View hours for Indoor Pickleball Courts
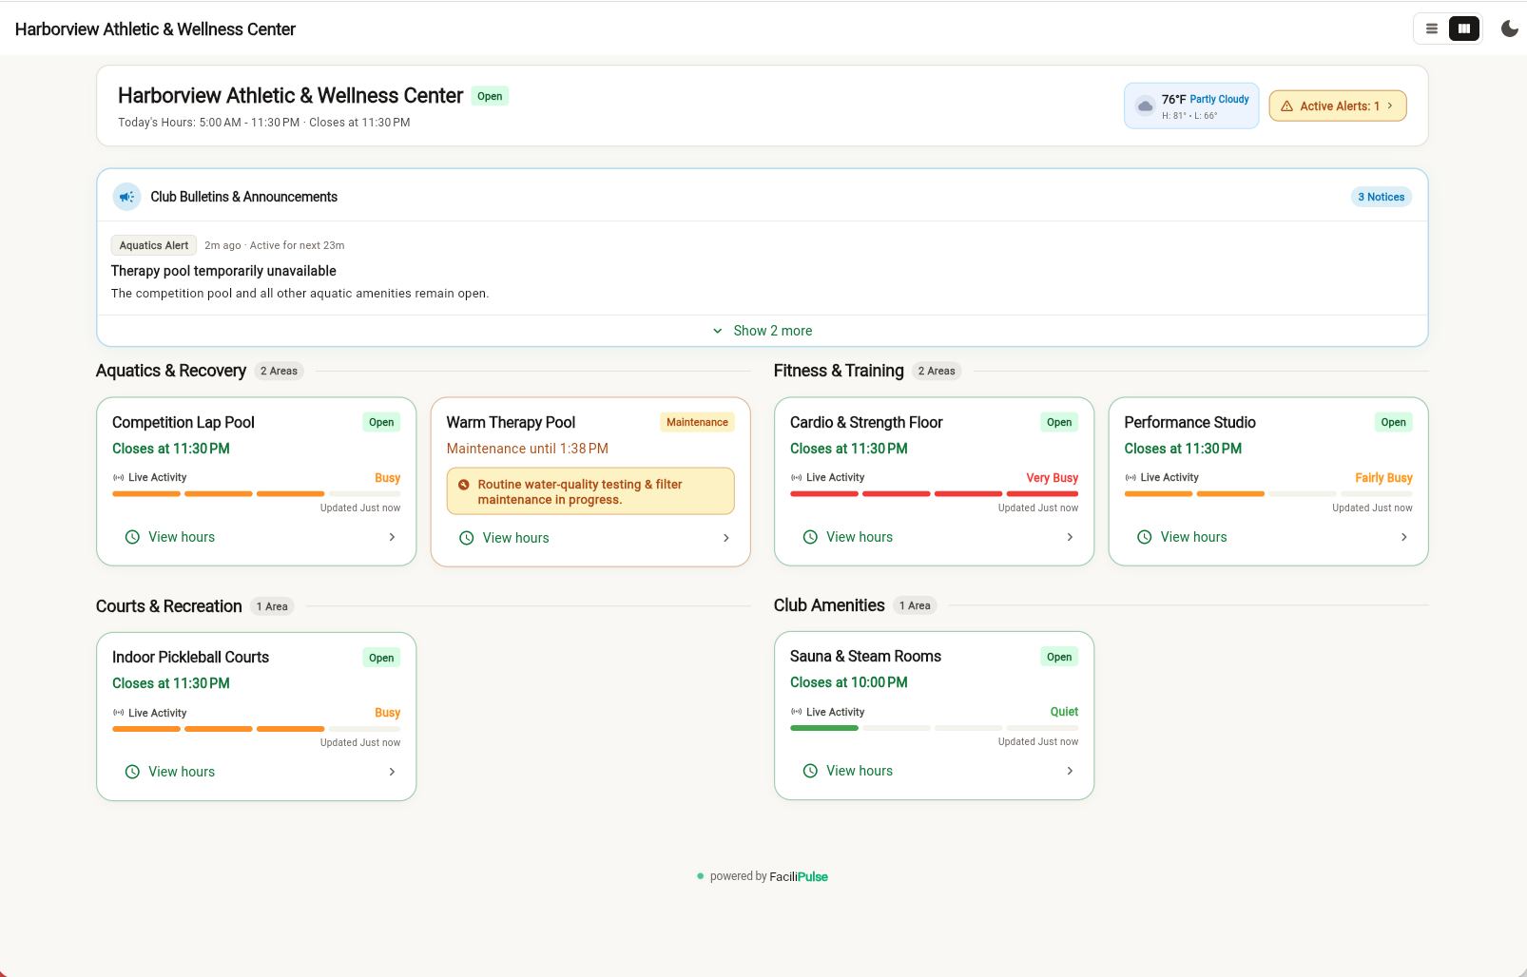Image resolution: width=1527 pixels, height=977 pixels. pyautogui.click(x=257, y=772)
